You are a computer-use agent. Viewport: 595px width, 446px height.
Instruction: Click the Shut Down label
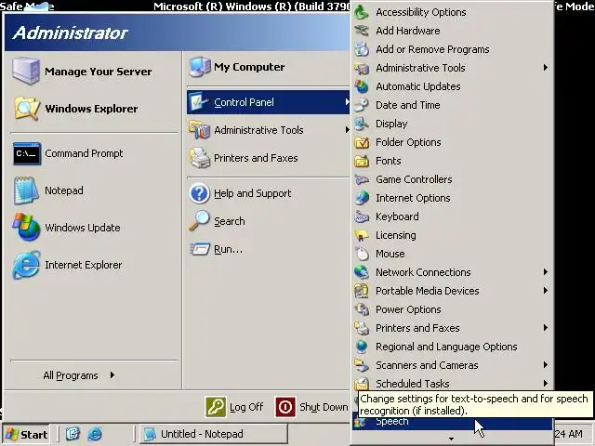pos(324,407)
